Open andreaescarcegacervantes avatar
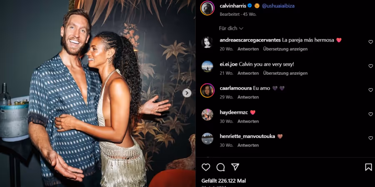375x187 pixels. click(x=207, y=42)
